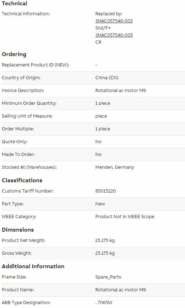Click the Dimensions section heading

pos(18,229)
